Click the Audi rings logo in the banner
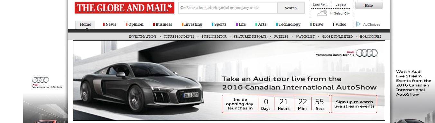 click(x=367, y=53)
